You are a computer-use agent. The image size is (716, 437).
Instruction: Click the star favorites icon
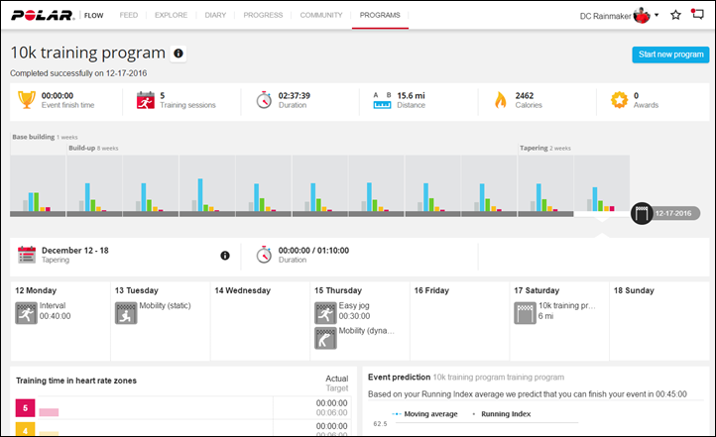pyautogui.click(x=675, y=15)
